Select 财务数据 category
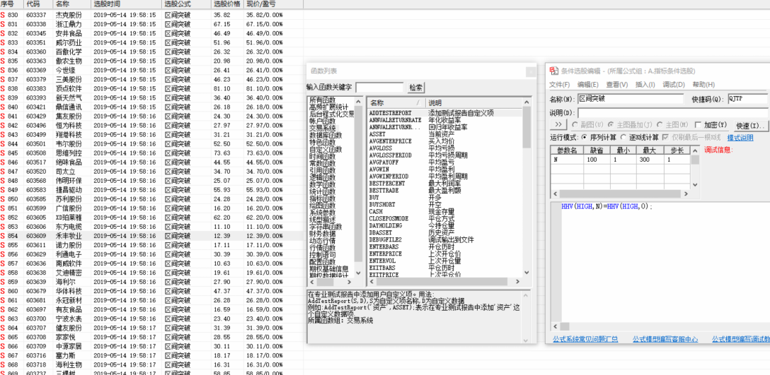 (322, 234)
